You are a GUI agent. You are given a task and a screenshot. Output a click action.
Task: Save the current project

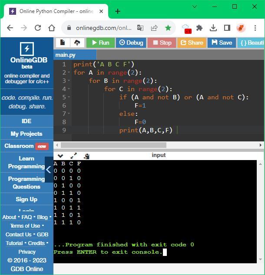(222, 43)
